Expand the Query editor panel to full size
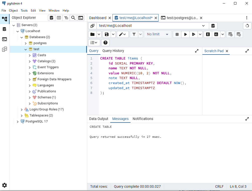This screenshot has width=252, height=191. 197,51
